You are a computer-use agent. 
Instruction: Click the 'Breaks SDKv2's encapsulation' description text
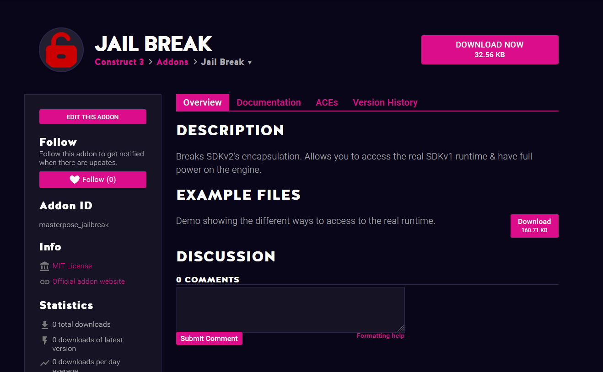[x=354, y=163]
